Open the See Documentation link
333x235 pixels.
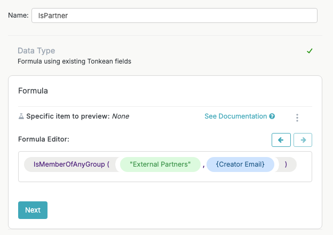click(235, 116)
